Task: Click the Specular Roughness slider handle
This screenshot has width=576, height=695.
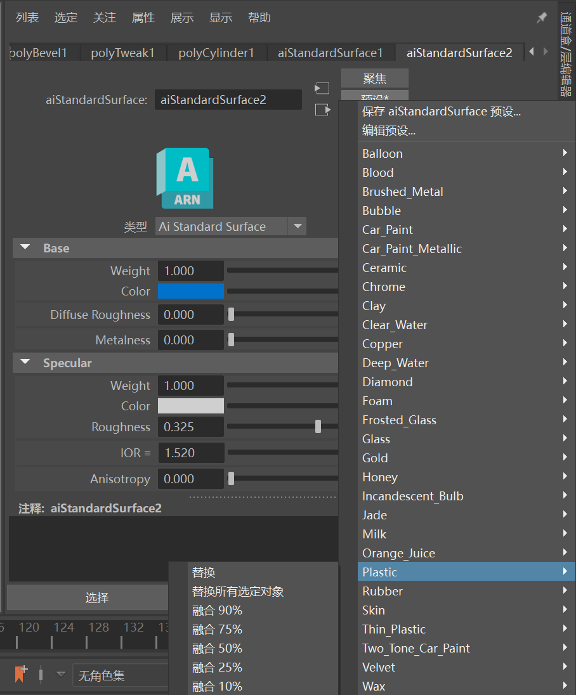Action: click(x=318, y=426)
